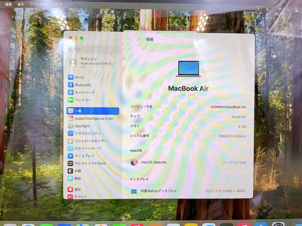Select Wi-Fi in the settings sidebar
Screen dimensions: 302x226
[x=83, y=77]
